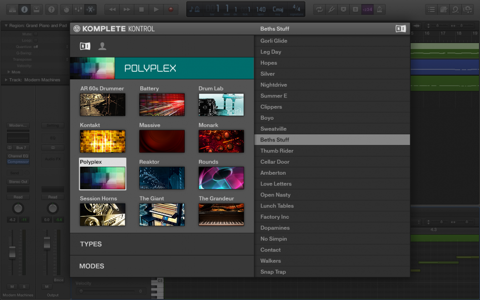
Task: Open the List Editors icon at top right
Action: tap(432, 9)
